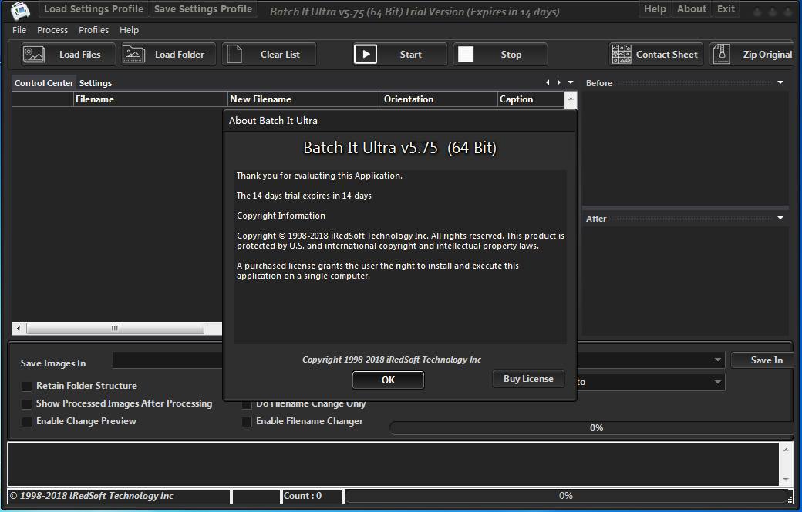
Task: Click Save Settings Profile button
Action: [x=203, y=9]
